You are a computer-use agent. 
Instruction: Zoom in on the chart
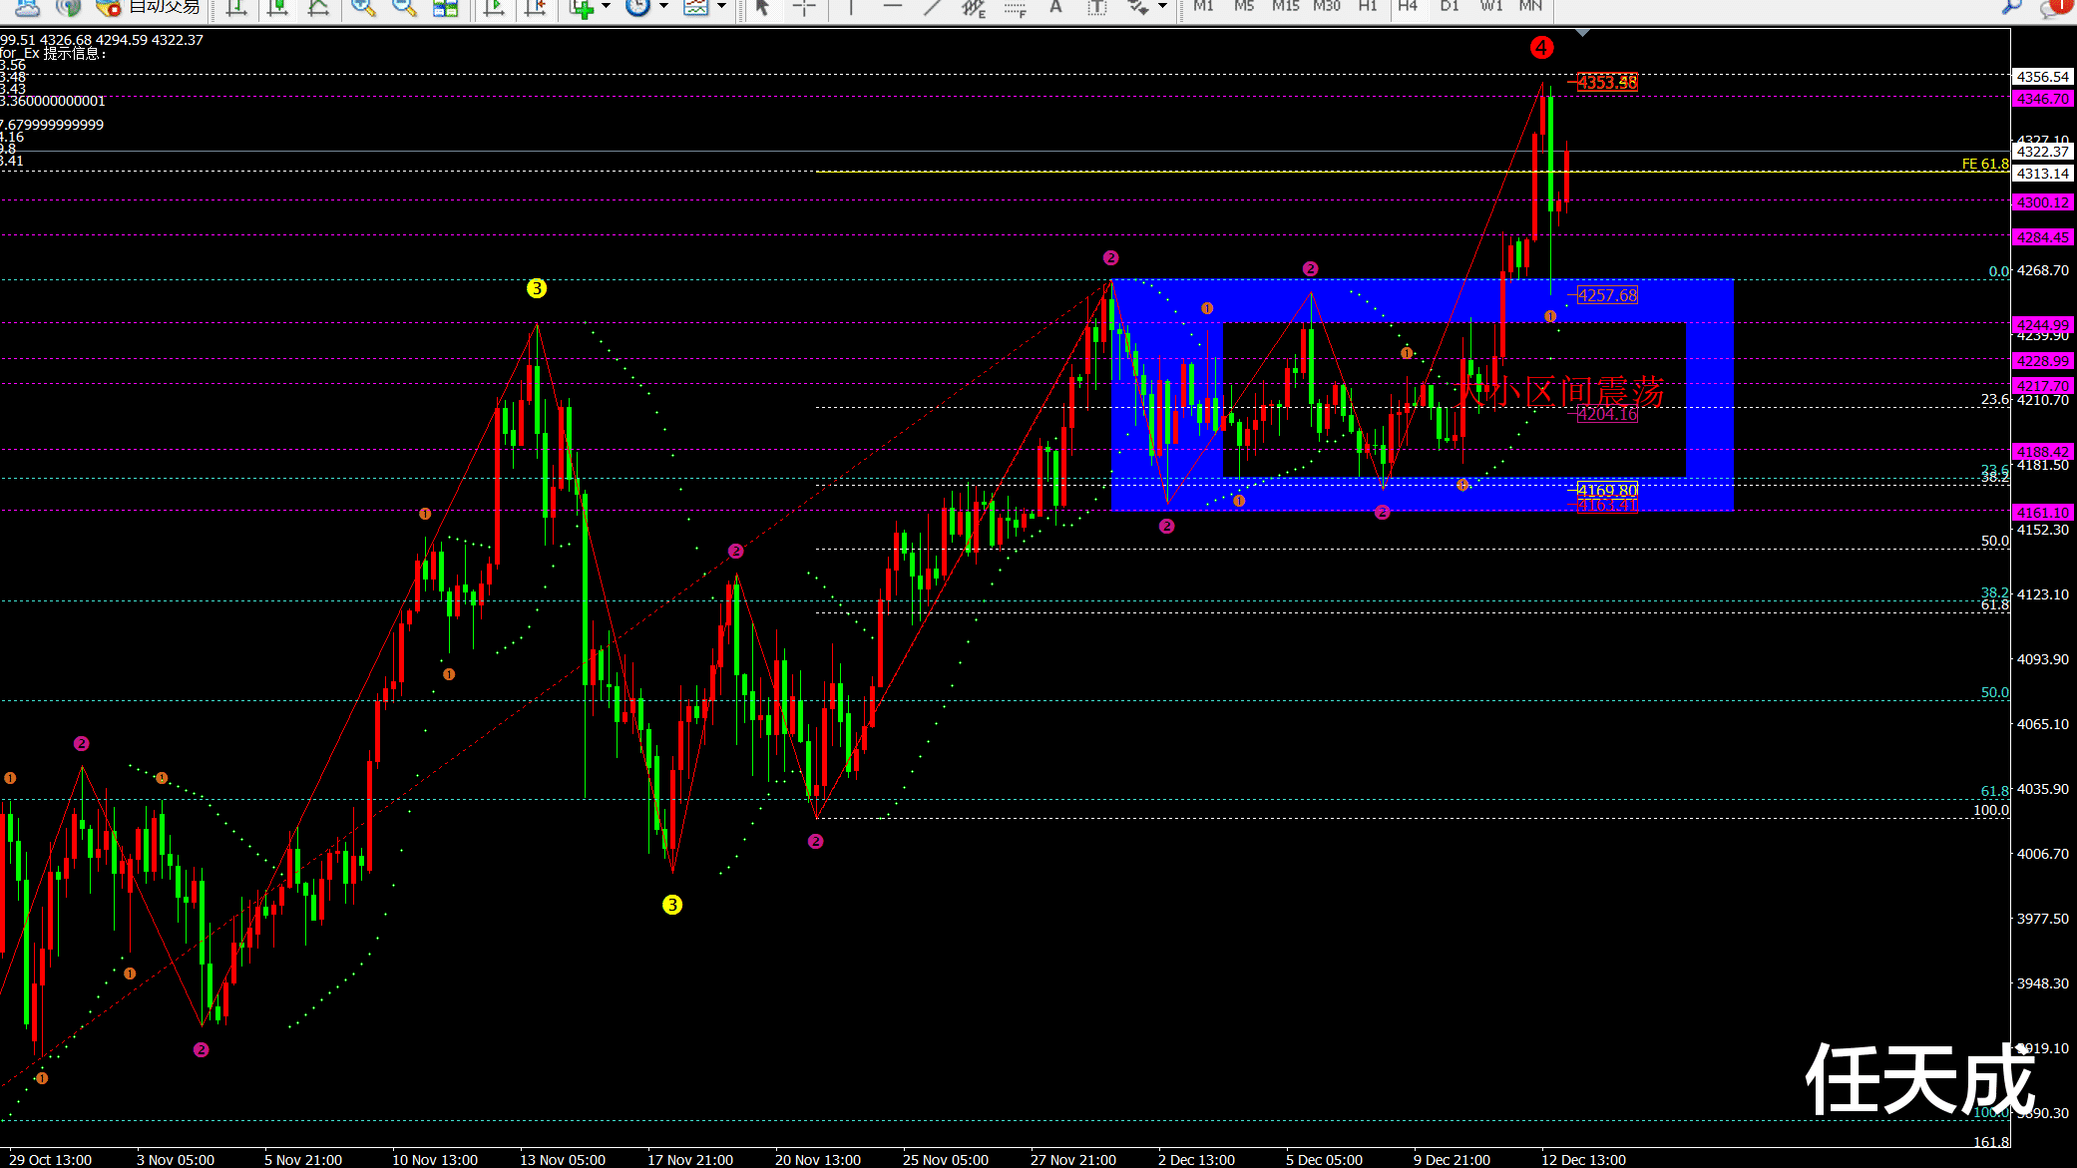(x=363, y=7)
